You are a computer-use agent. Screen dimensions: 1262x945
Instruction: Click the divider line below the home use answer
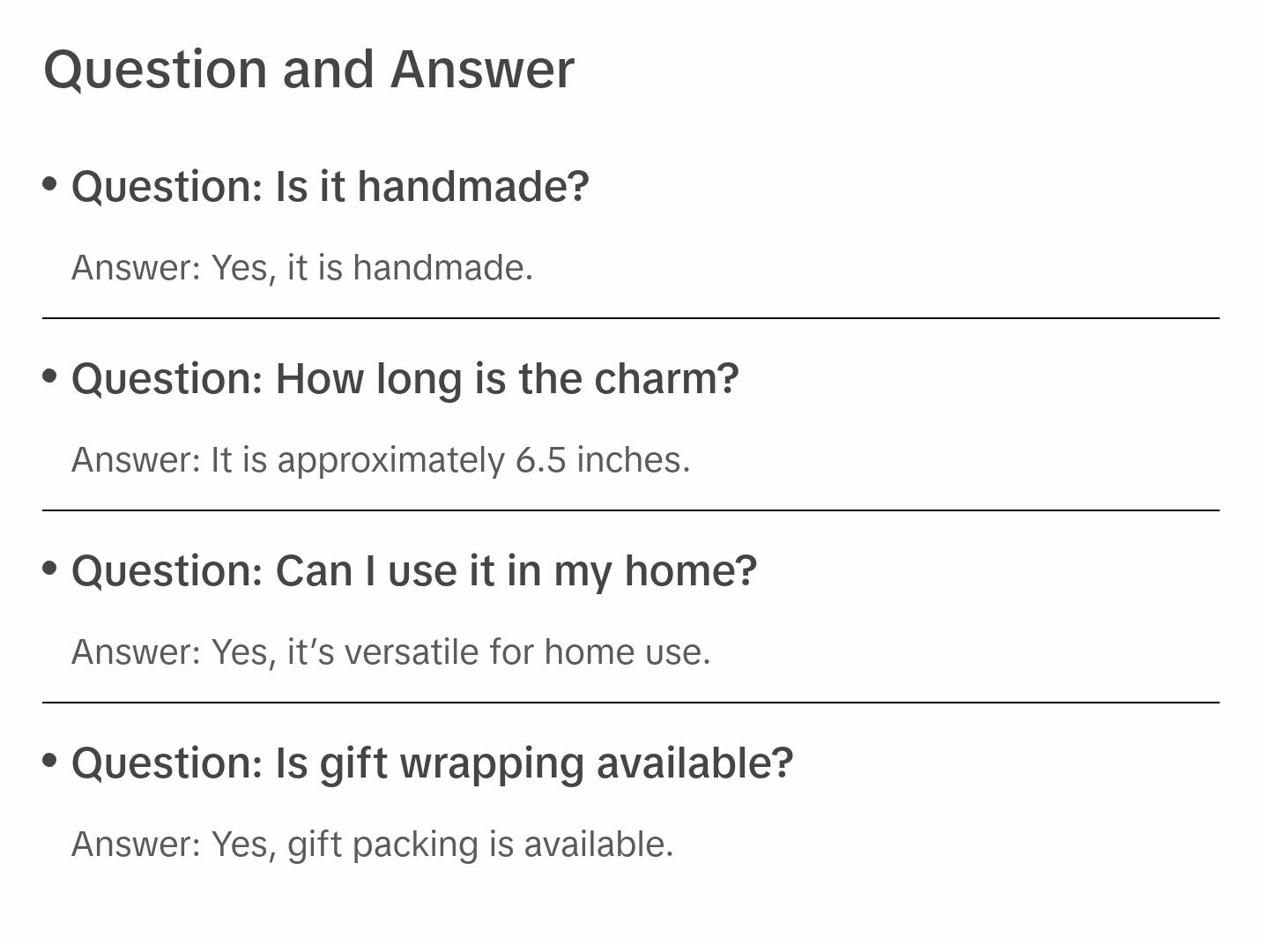pyautogui.click(x=630, y=703)
